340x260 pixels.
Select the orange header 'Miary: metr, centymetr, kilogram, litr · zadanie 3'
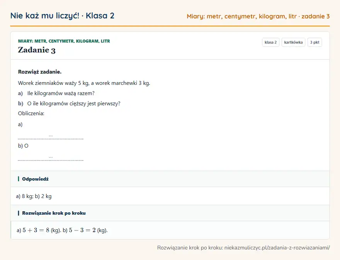tap(258, 16)
